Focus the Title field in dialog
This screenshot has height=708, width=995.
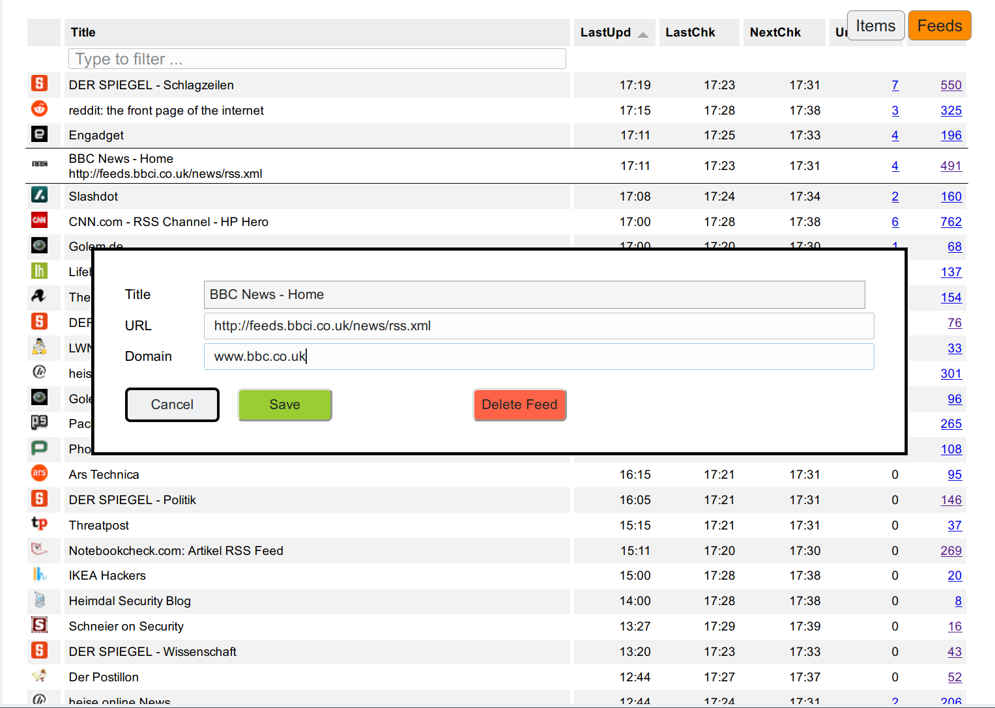[x=534, y=294]
